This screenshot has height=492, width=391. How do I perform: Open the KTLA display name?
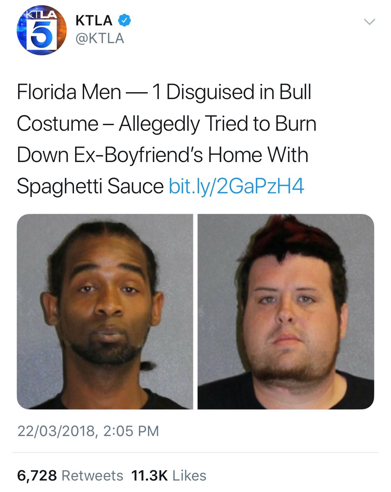pos(94,21)
